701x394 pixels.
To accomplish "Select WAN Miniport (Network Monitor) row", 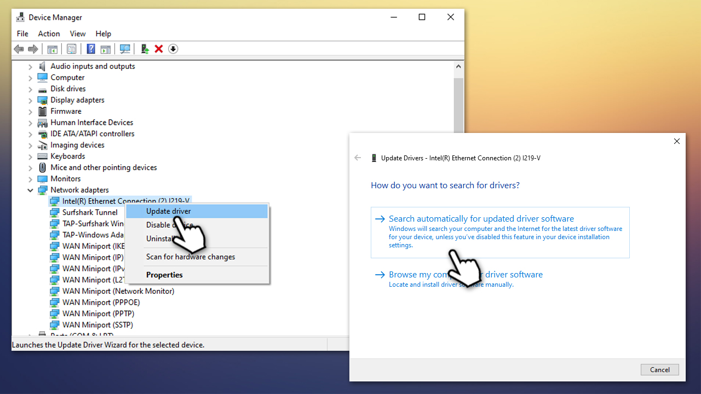I will coord(112,291).
